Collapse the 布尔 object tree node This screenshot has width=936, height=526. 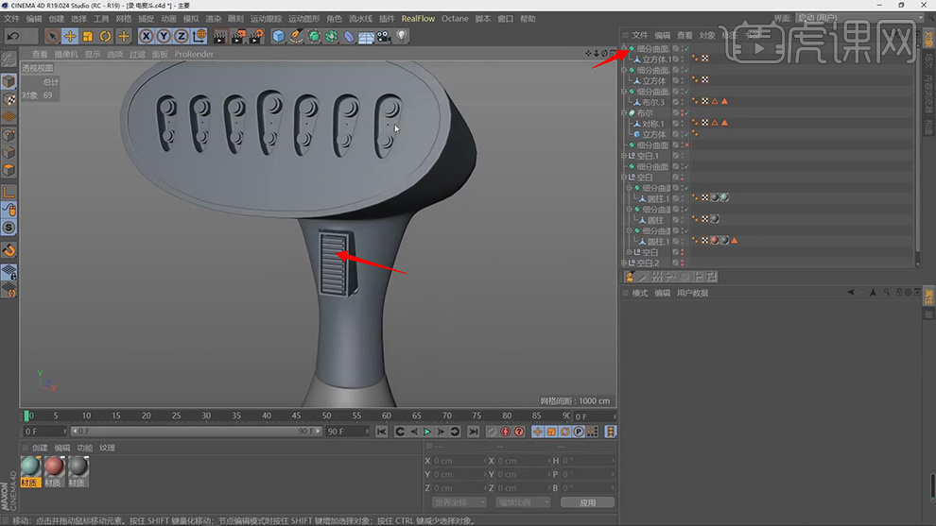click(625, 112)
